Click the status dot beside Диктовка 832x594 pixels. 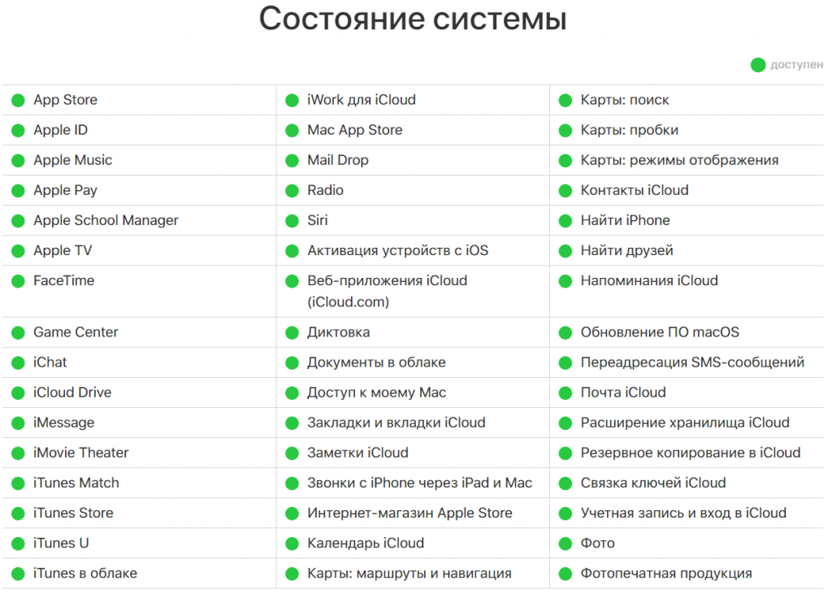(x=292, y=333)
